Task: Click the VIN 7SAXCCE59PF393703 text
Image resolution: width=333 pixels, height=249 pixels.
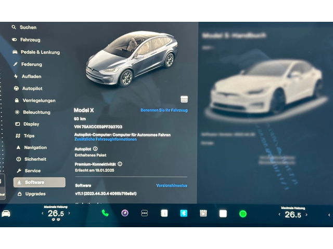Action: [98, 127]
